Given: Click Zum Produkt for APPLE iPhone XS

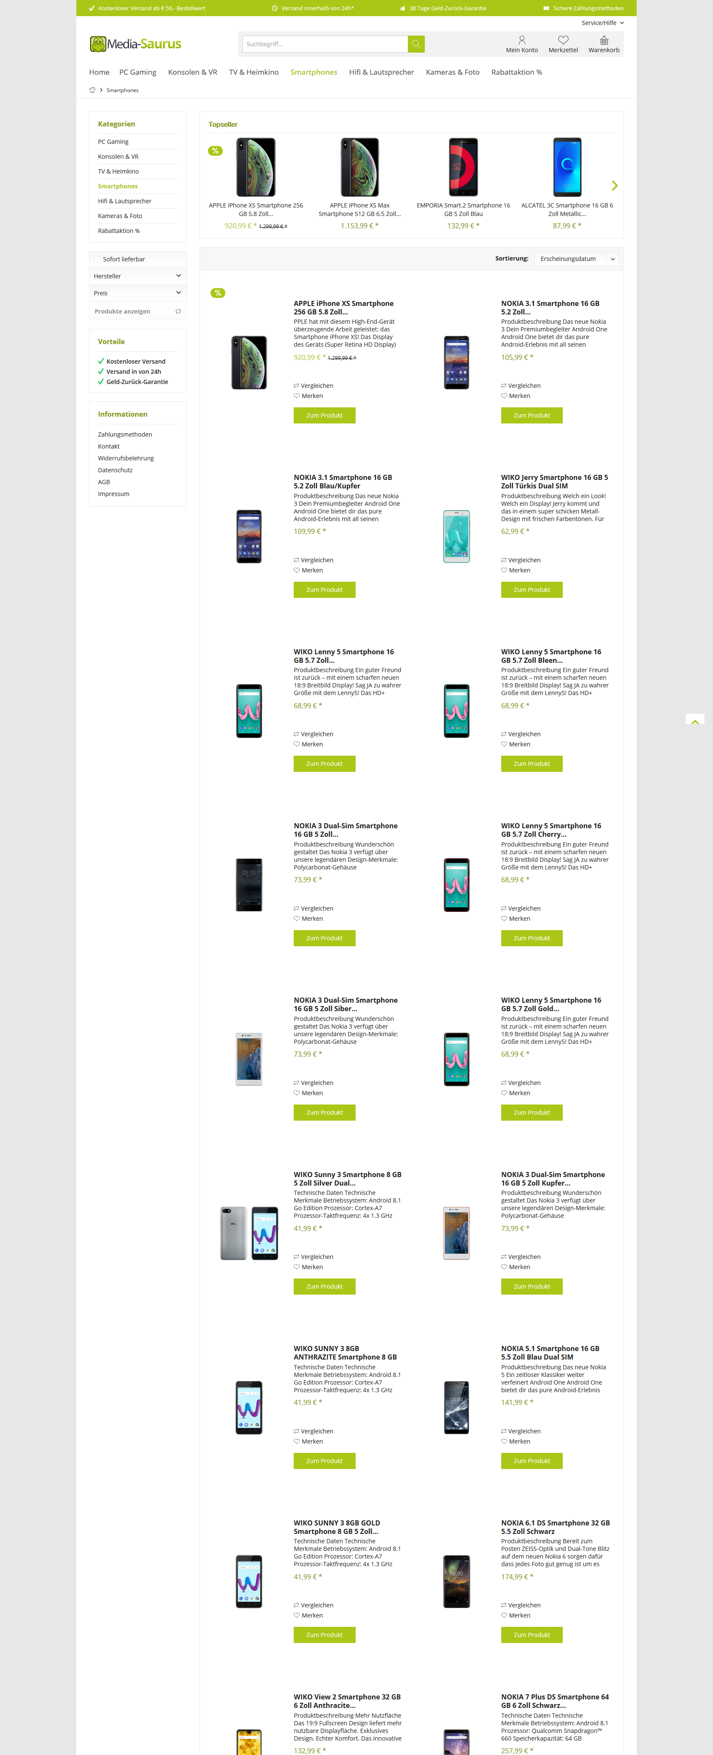Looking at the screenshot, I should (x=325, y=415).
